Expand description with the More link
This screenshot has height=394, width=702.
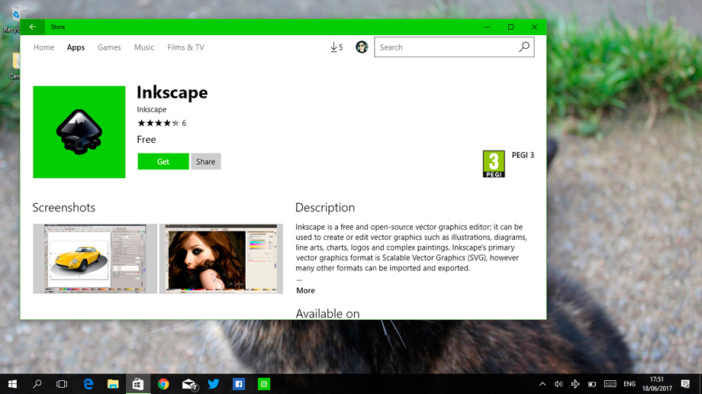point(305,290)
